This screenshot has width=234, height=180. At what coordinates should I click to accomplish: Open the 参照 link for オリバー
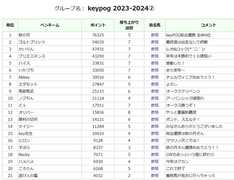[155, 112]
